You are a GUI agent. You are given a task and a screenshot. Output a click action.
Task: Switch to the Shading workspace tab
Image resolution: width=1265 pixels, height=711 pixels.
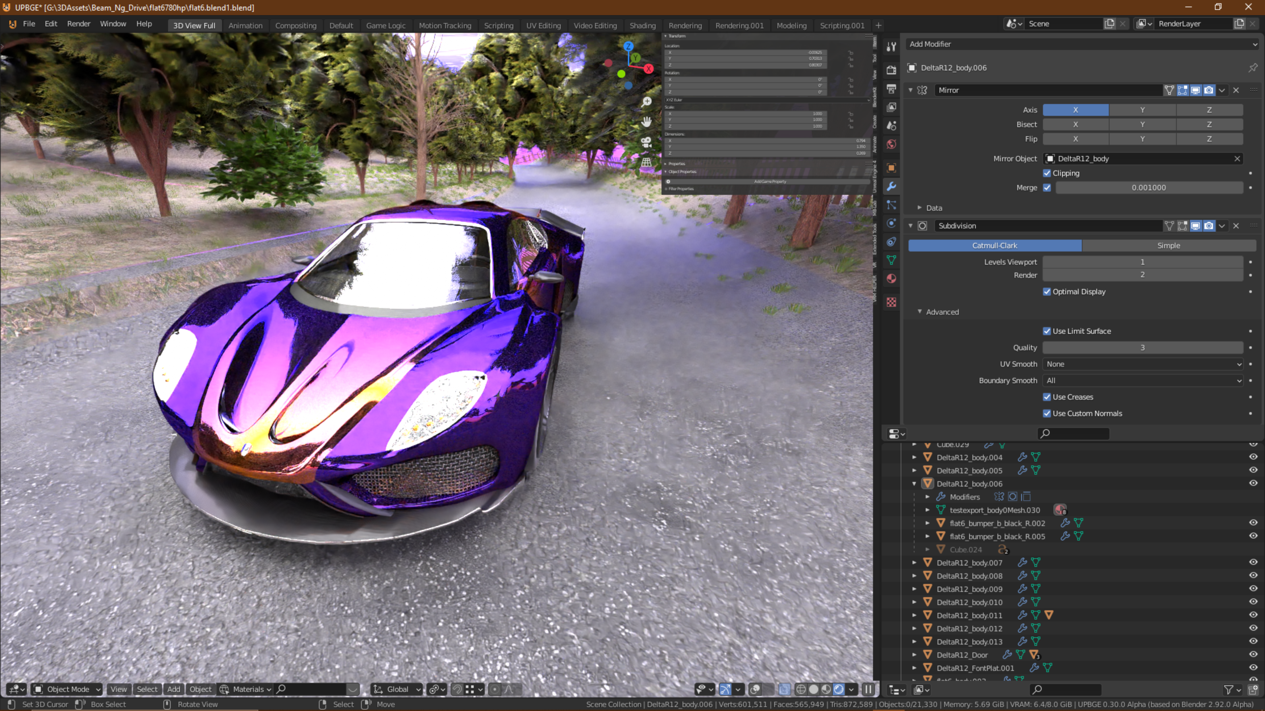click(642, 26)
